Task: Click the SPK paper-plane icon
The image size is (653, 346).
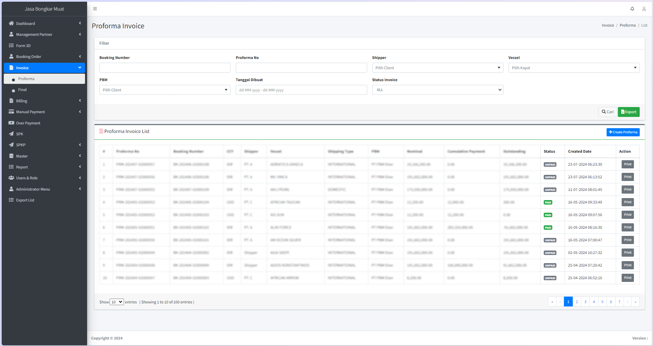Action: point(11,134)
